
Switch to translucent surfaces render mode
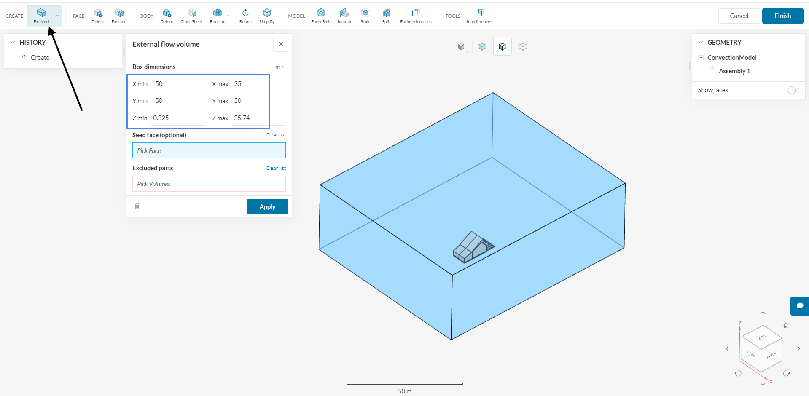pos(503,46)
